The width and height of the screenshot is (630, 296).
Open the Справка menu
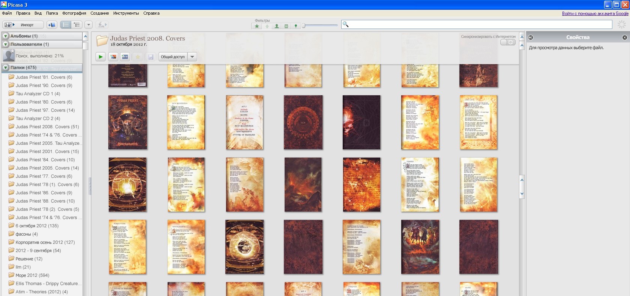pos(151,13)
